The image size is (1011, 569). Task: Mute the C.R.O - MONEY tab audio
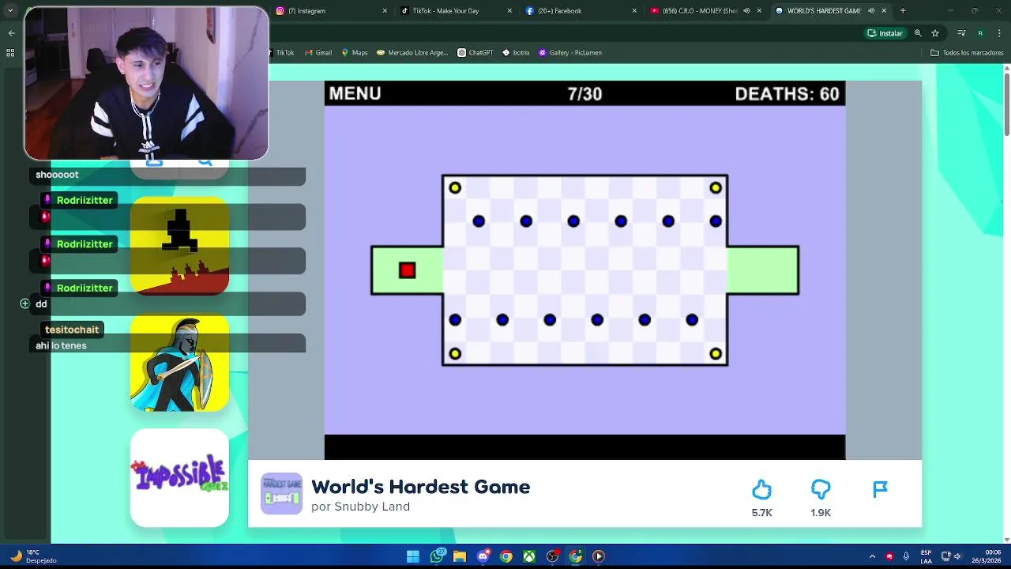tap(746, 11)
